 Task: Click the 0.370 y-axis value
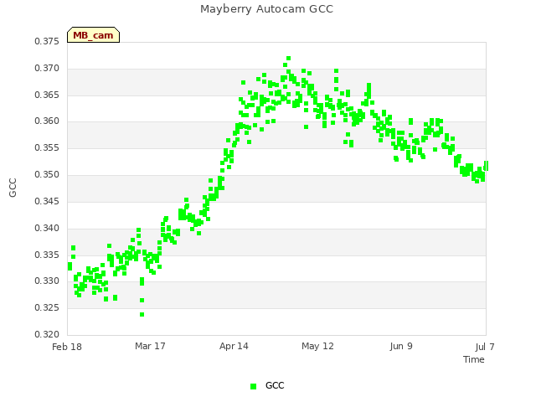(x=47, y=69)
